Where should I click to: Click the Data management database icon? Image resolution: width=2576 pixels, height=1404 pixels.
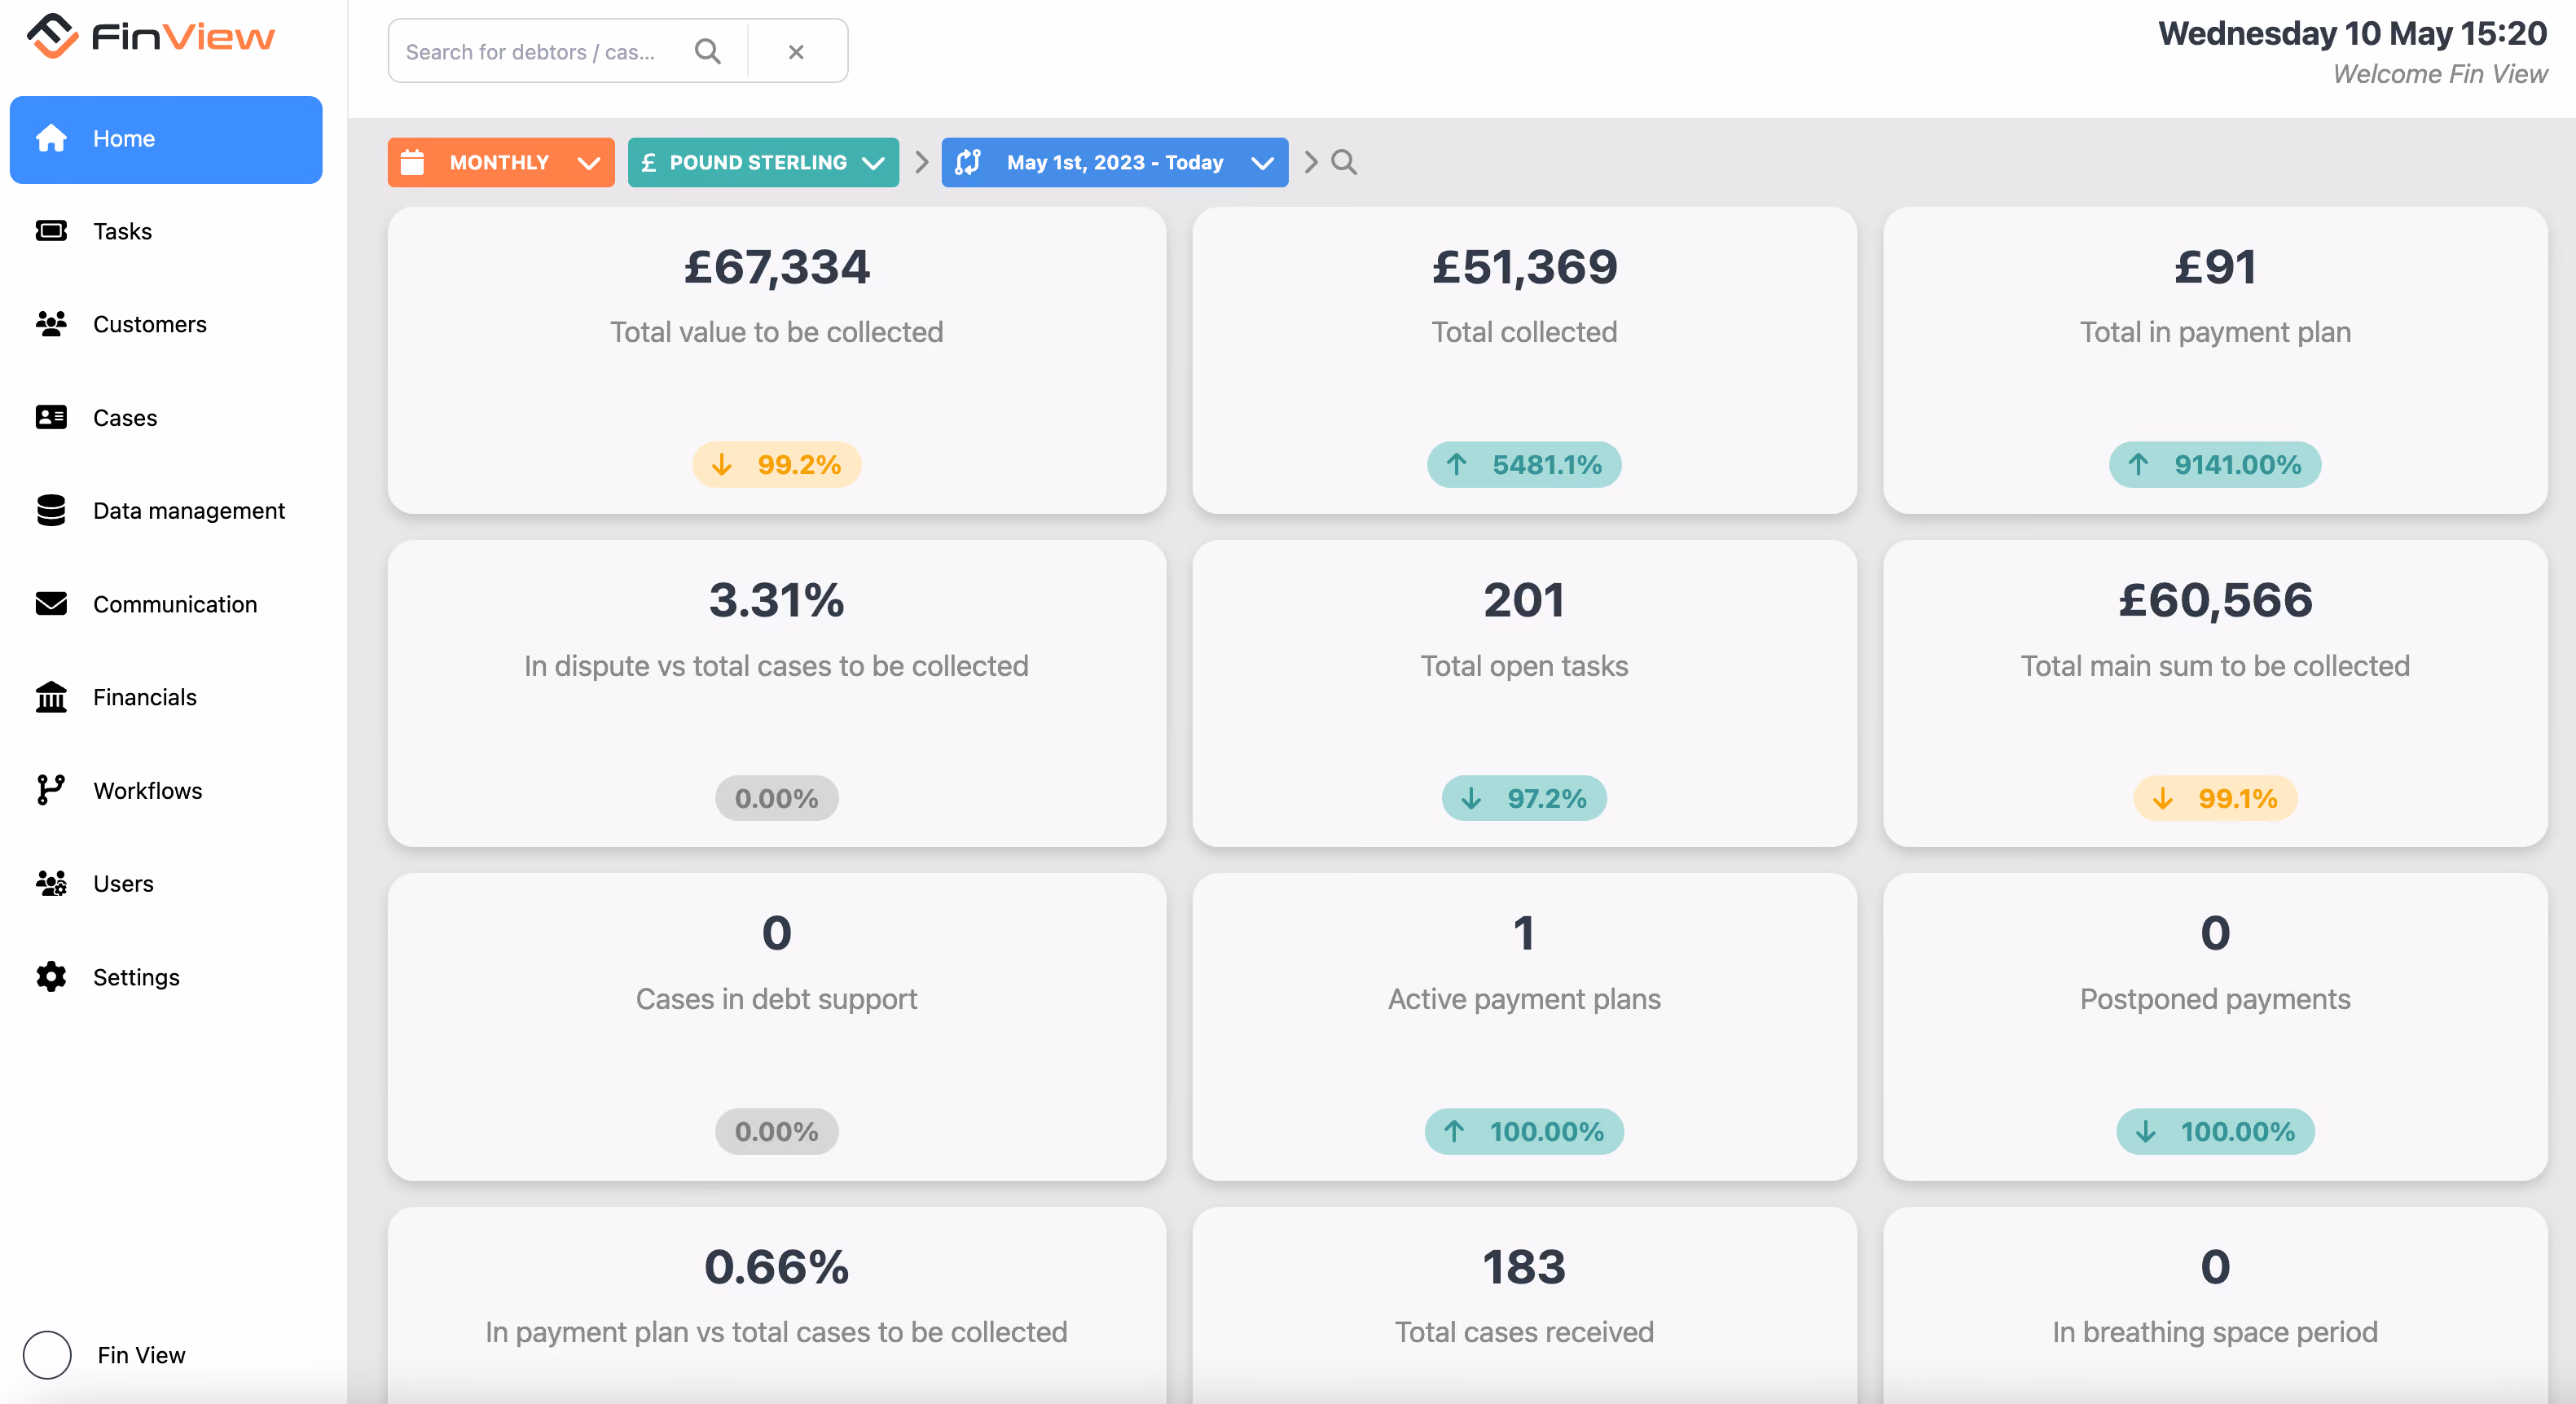coord(51,510)
